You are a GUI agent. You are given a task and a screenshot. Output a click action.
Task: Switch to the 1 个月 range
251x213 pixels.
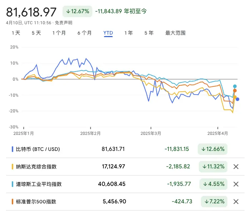[x=59, y=33]
